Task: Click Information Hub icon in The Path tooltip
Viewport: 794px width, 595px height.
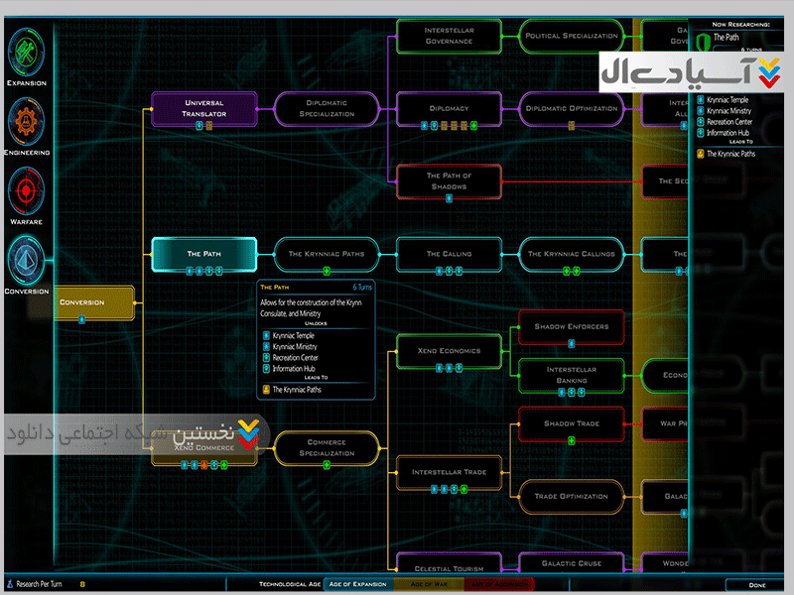Action: tap(266, 368)
